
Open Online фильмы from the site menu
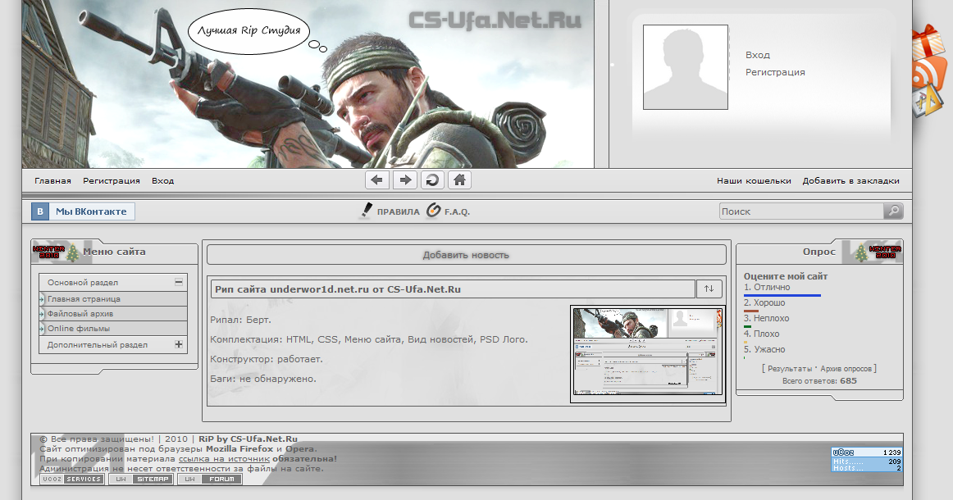(79, 329)
